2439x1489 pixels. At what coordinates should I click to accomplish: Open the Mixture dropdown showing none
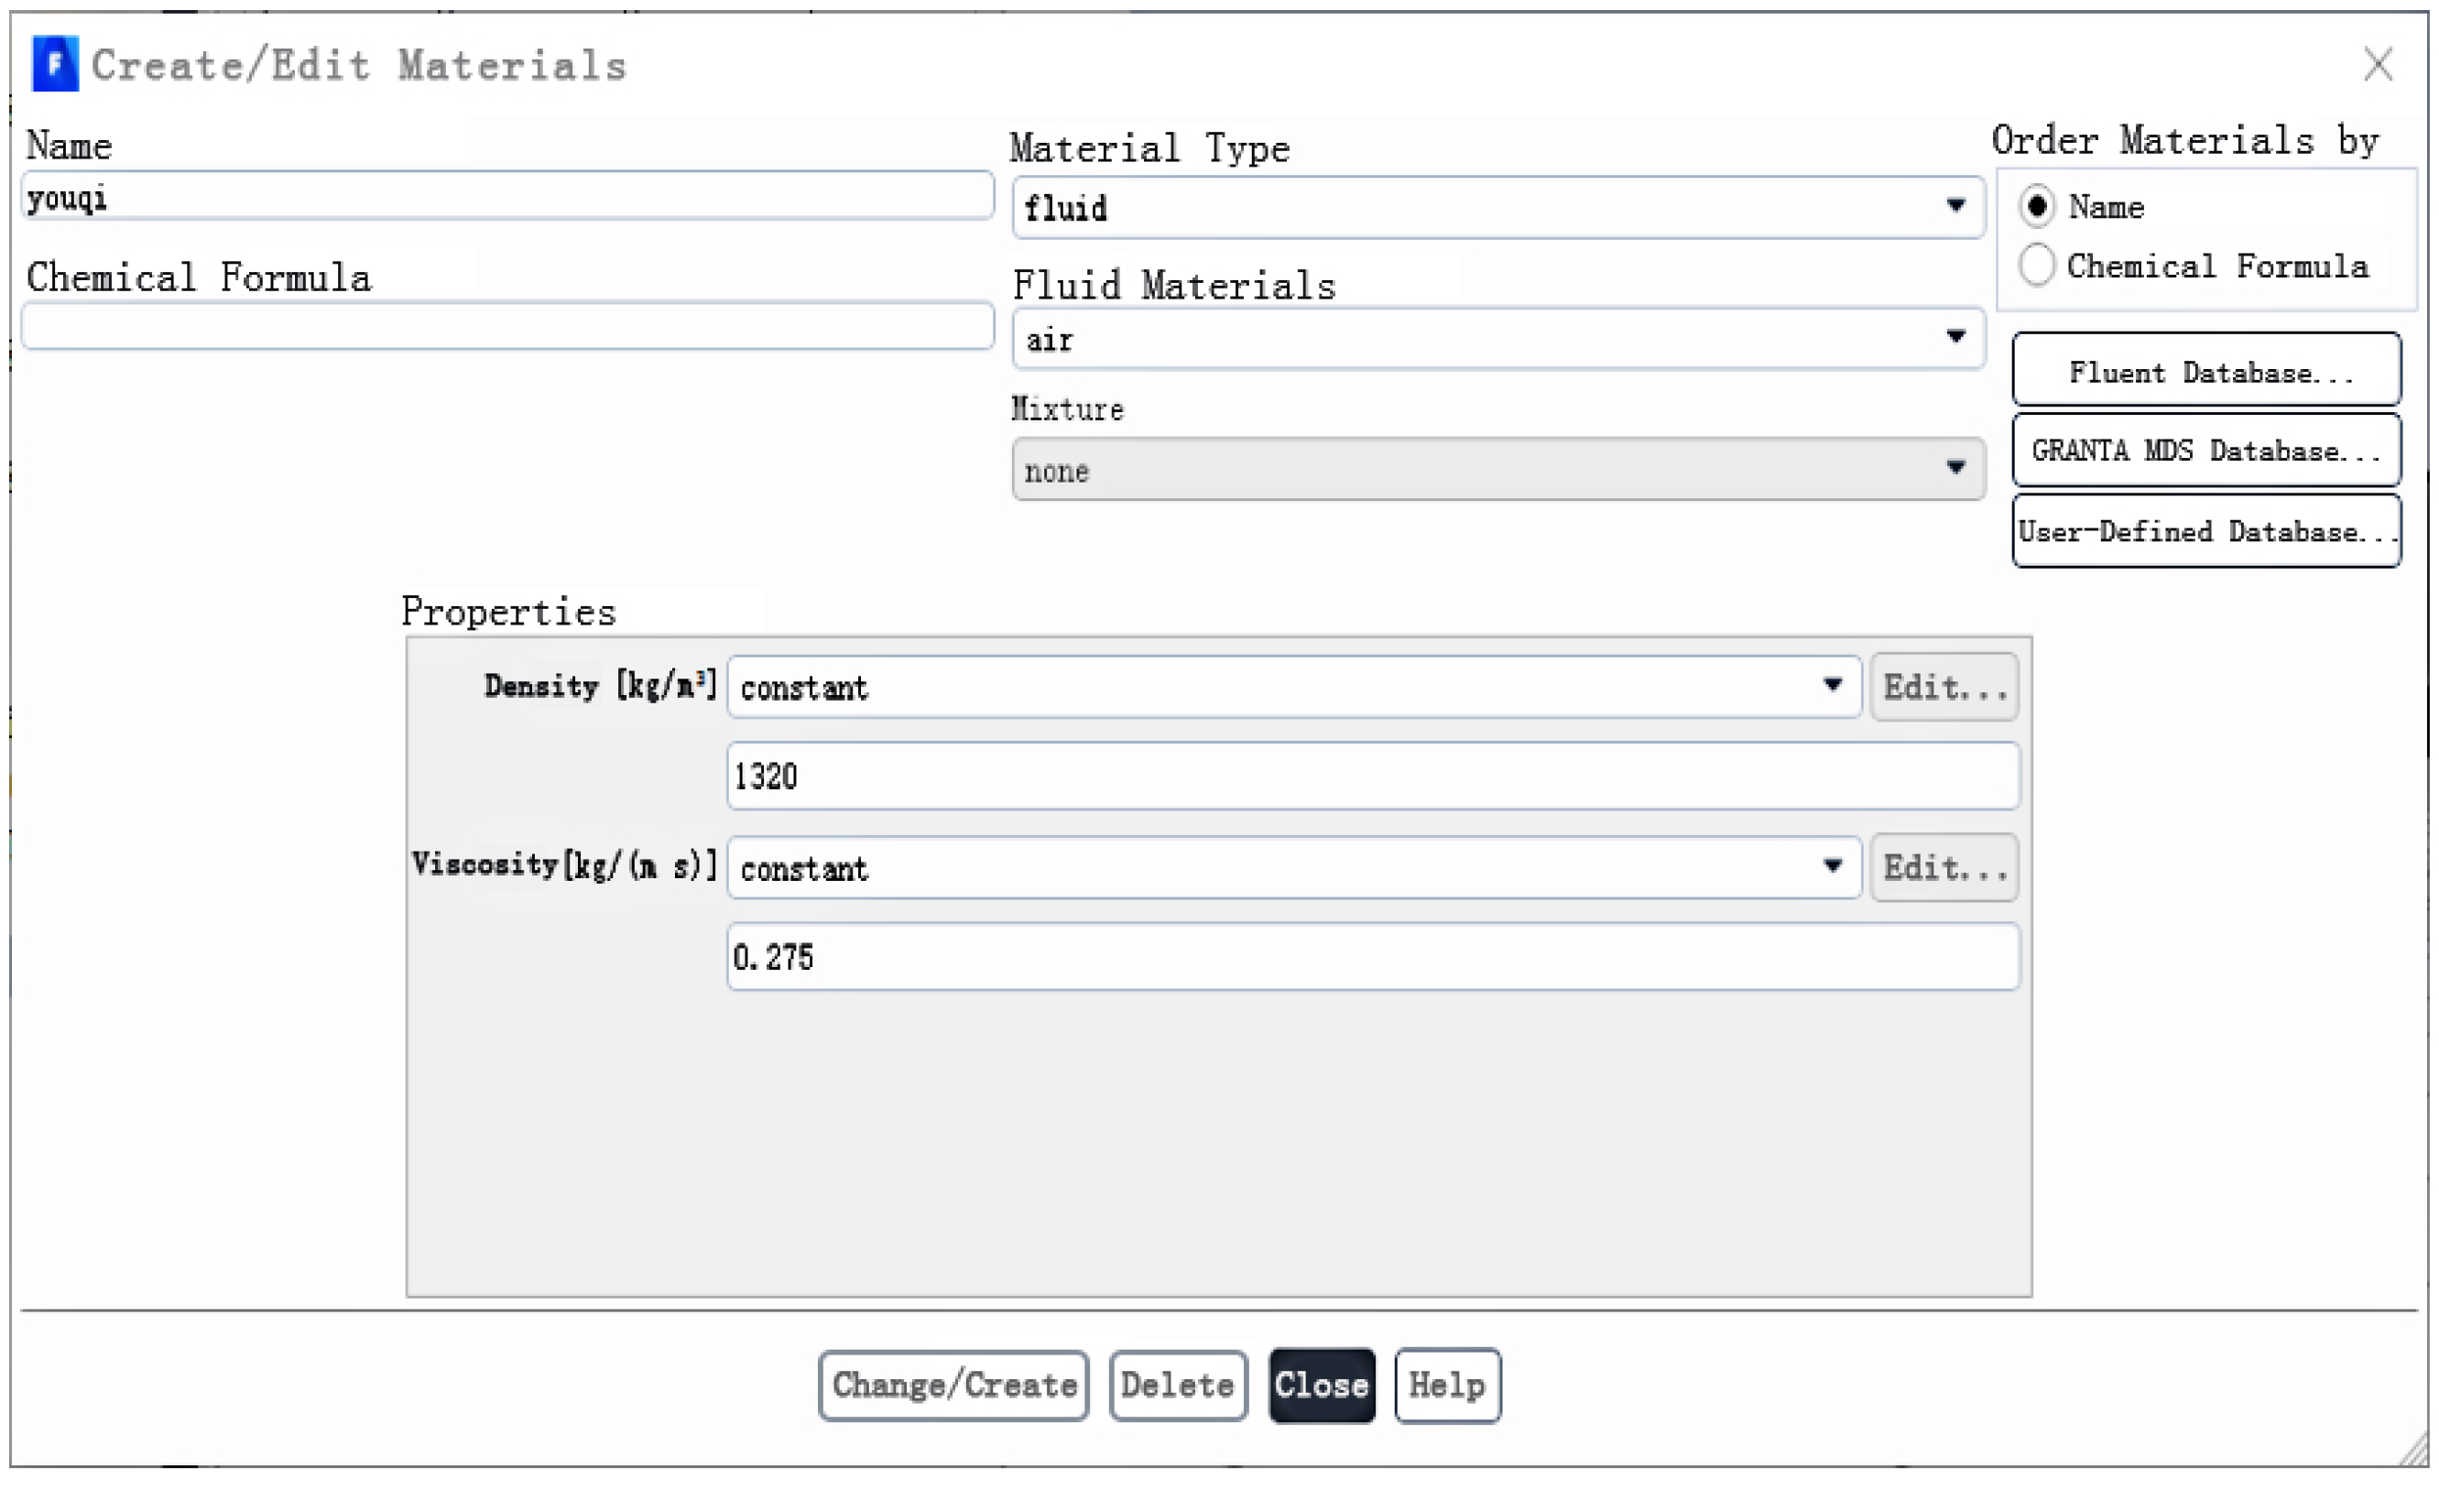click(1497, 469)
